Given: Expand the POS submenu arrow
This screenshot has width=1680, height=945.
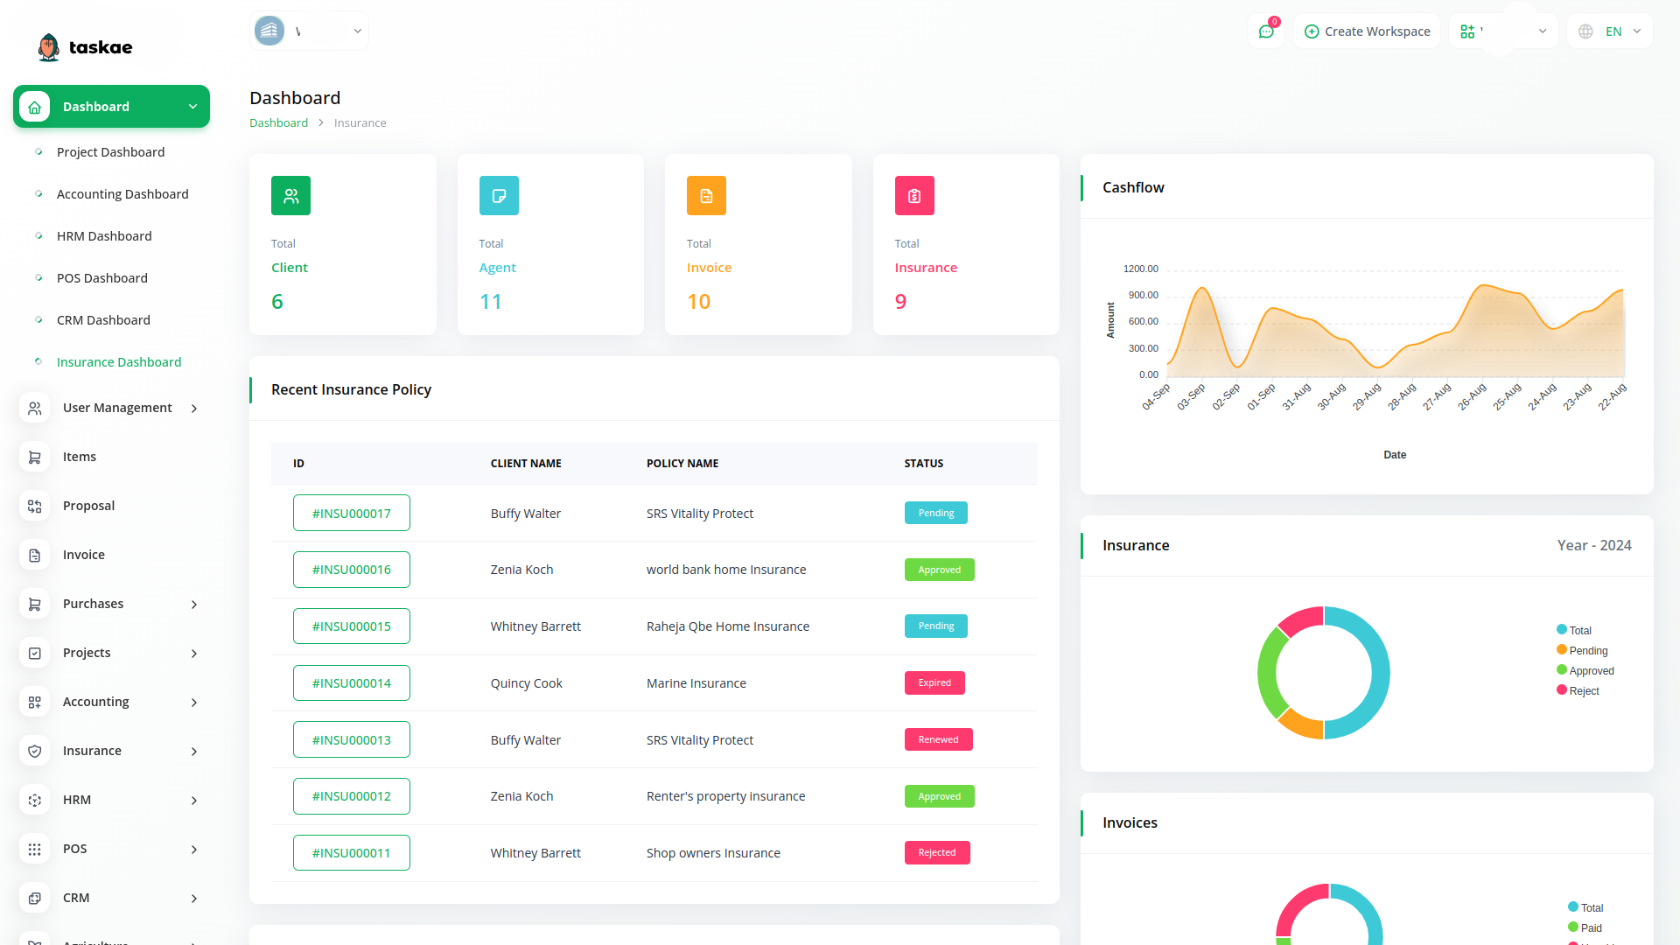Looking at the screenshot, I should pos(194,850).
